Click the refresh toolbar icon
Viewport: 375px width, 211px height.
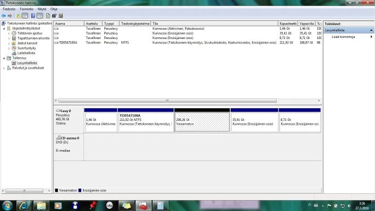coord(48,16)
